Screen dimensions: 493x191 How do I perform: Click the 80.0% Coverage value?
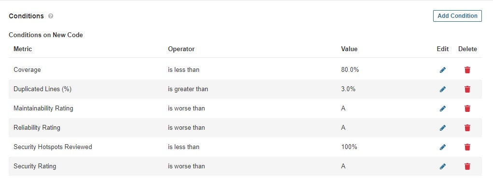(x=350, y=70)
